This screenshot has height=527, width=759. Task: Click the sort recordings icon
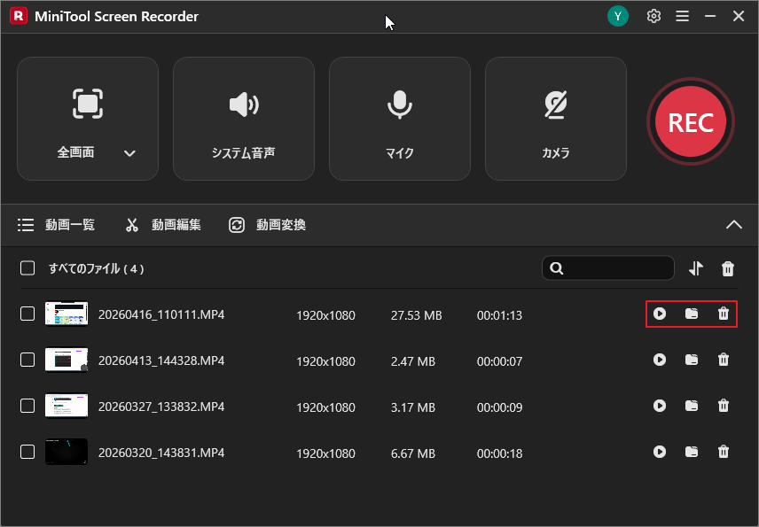(x=696, y=267)
